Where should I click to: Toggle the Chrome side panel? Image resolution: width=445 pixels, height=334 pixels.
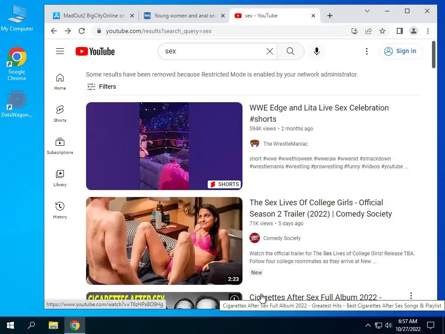[400, 31]
